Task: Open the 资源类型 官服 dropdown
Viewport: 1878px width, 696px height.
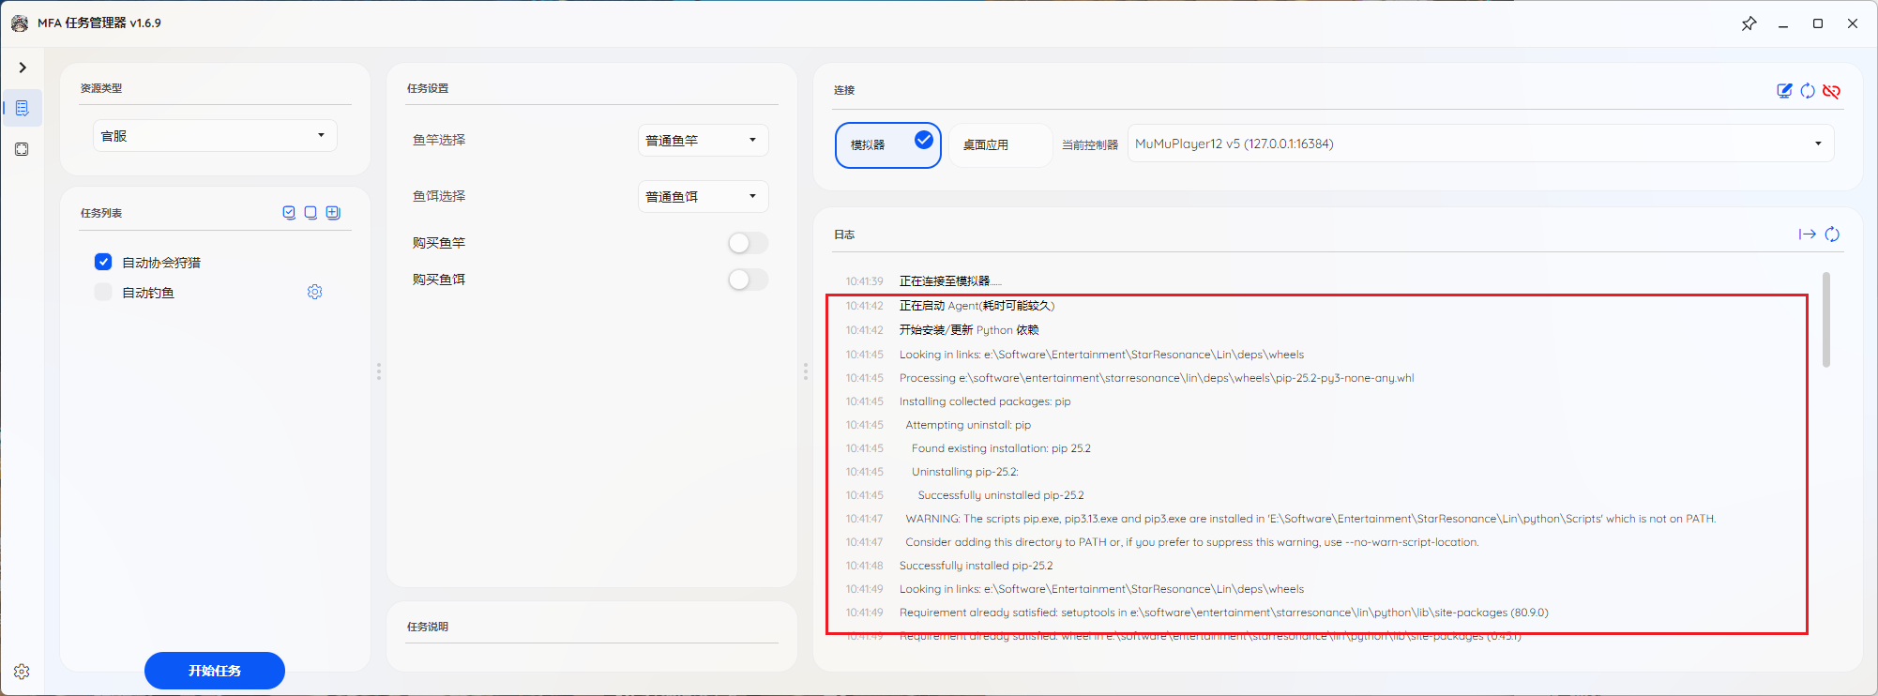Action: click(x=214, y=136)
